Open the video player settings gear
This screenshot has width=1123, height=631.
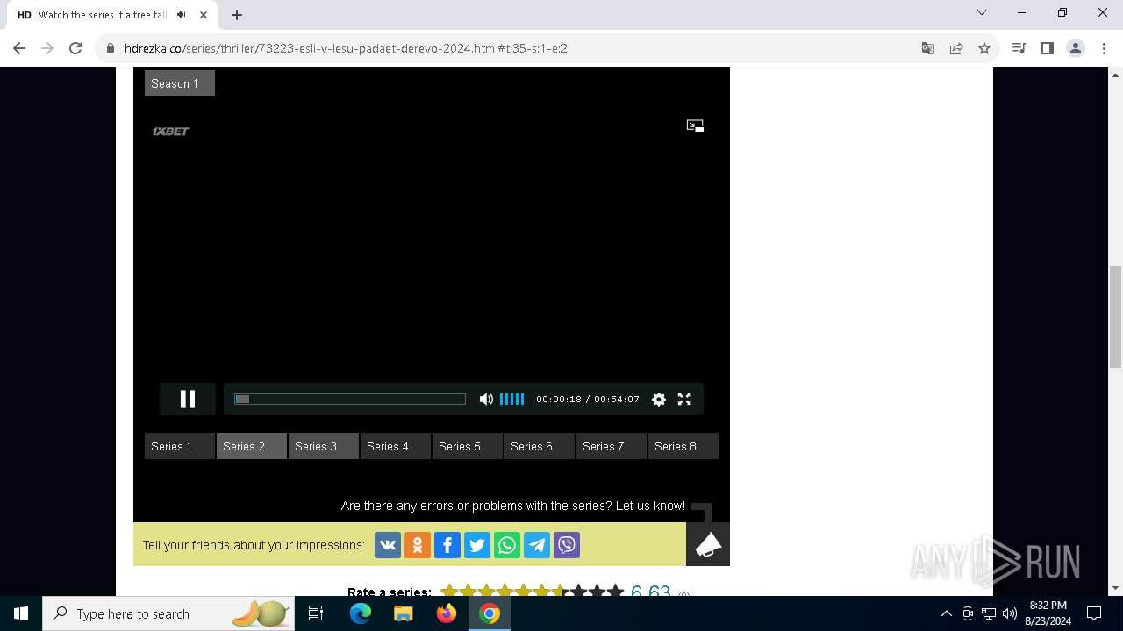click(659, 399)
